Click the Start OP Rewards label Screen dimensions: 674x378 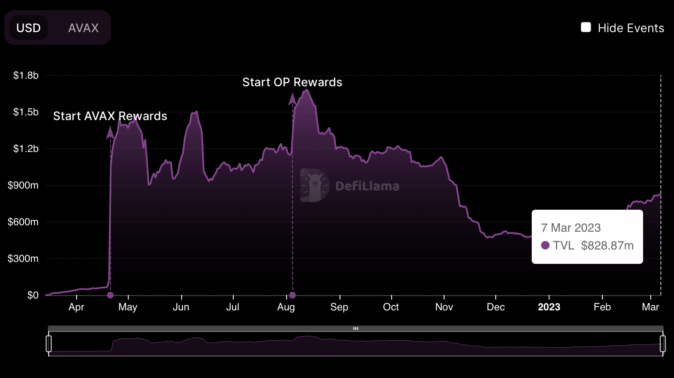point(292,82)
